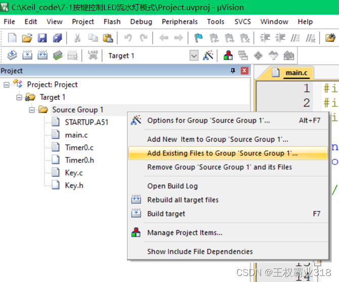
Task: Collapse the Target 1 tree node
Action: 19,97
